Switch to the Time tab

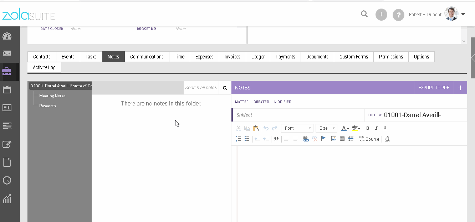pyautogui.click(x=180, y=57)
